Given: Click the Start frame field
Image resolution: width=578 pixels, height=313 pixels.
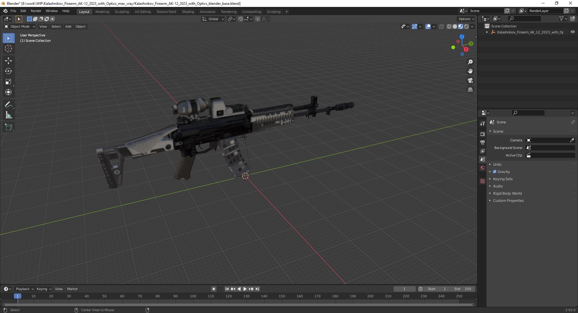Looking at the screenshot, I should click(437, 289).
